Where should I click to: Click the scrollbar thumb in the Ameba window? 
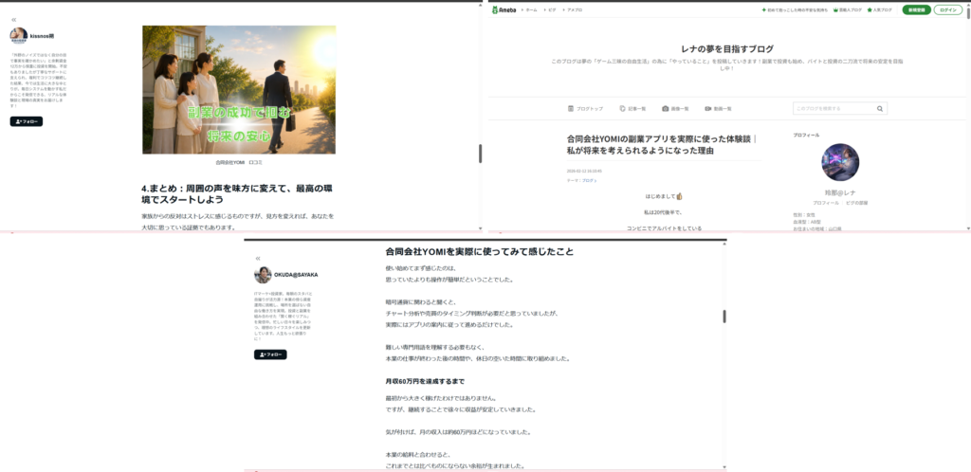pos(967,14)
